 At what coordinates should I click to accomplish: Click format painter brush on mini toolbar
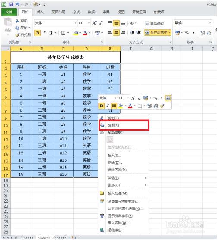pyautogui.click(x=162, y=106)
